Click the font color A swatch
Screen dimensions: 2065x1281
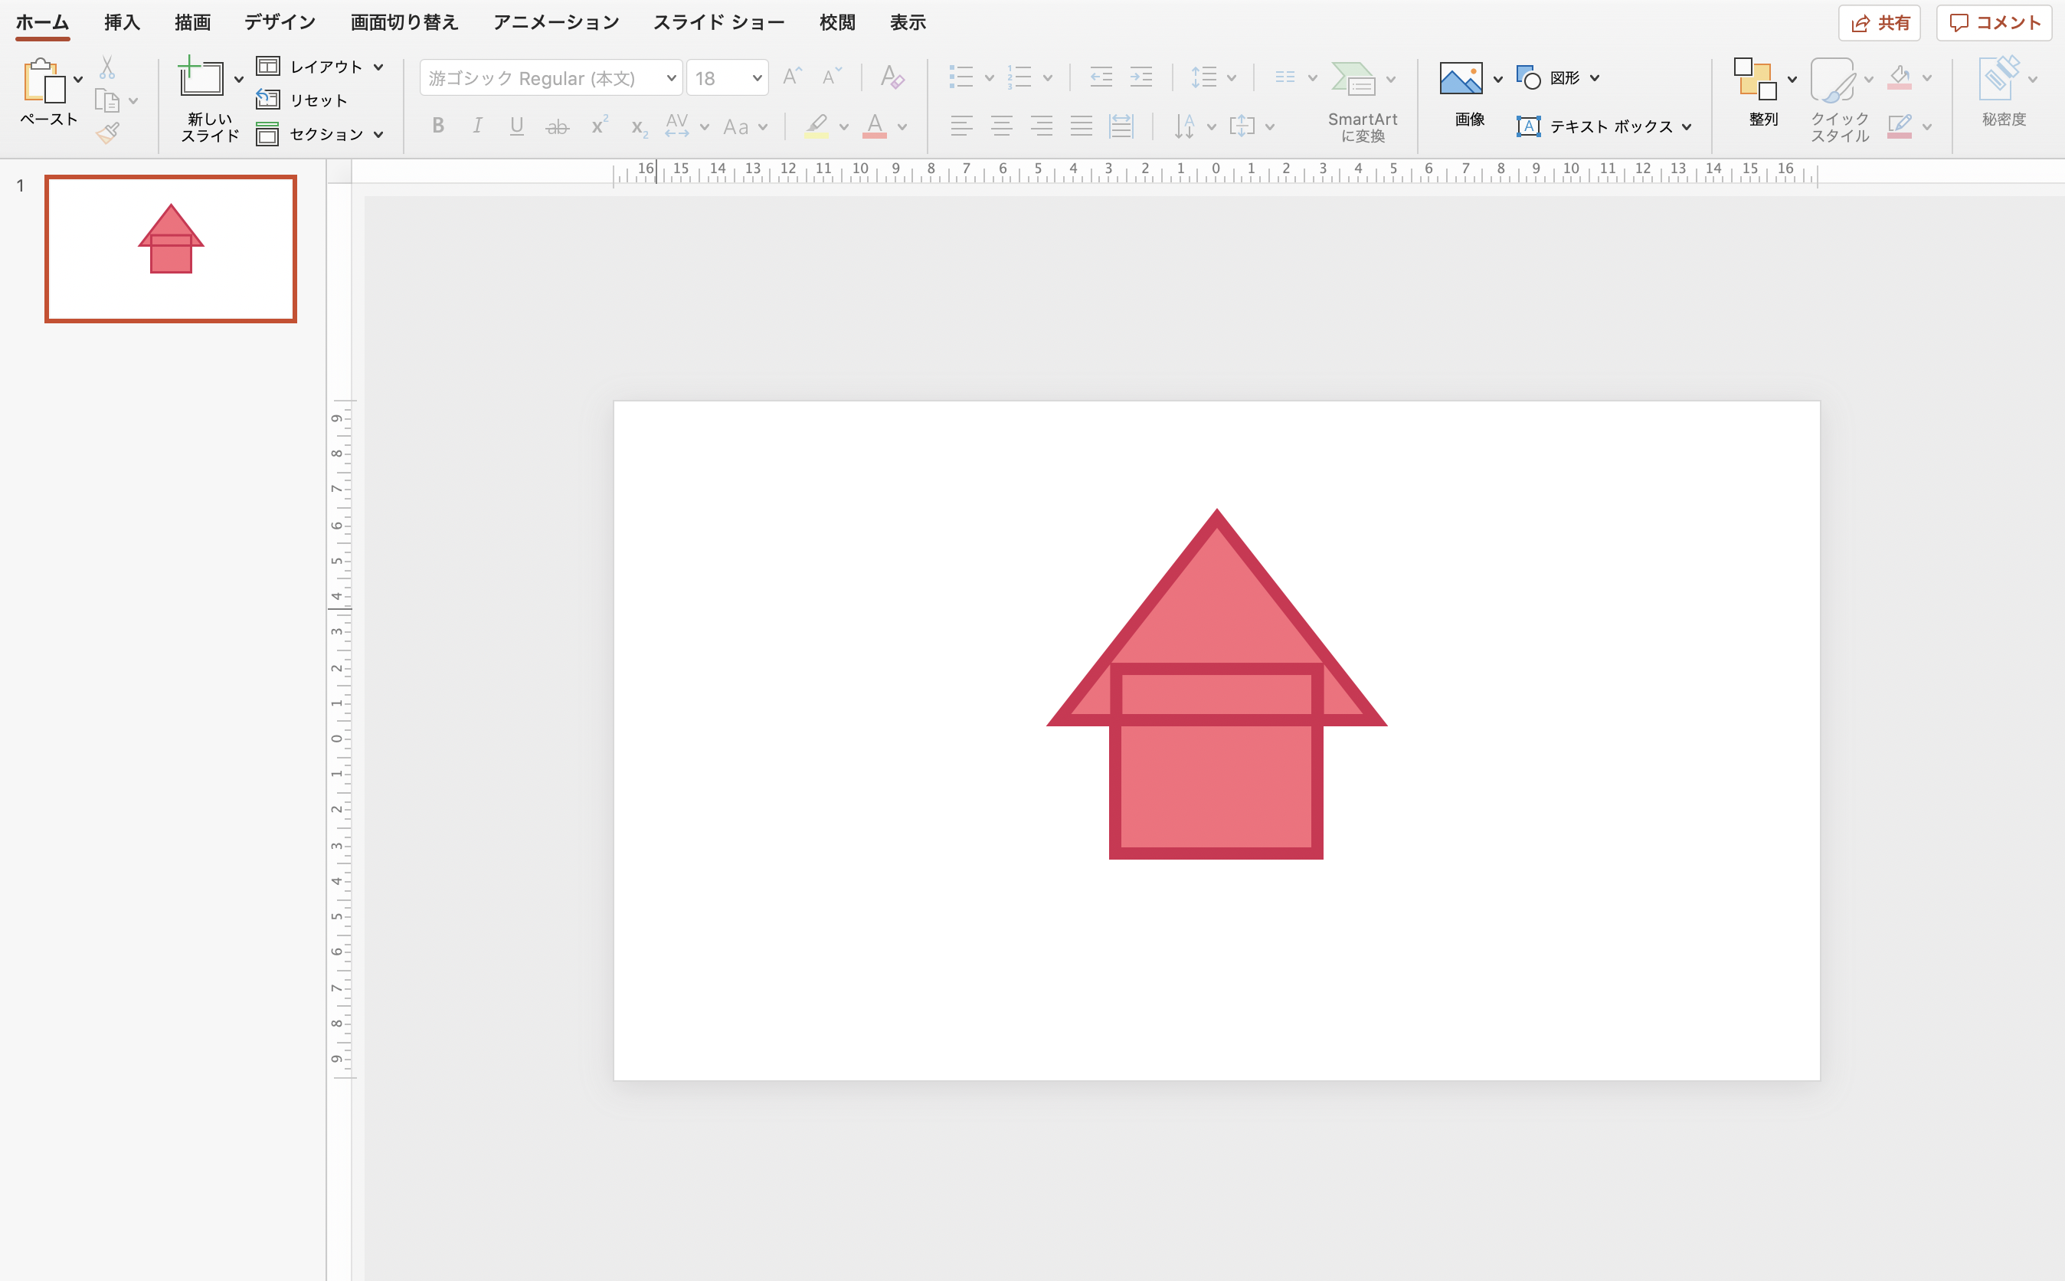coord(875,126)
